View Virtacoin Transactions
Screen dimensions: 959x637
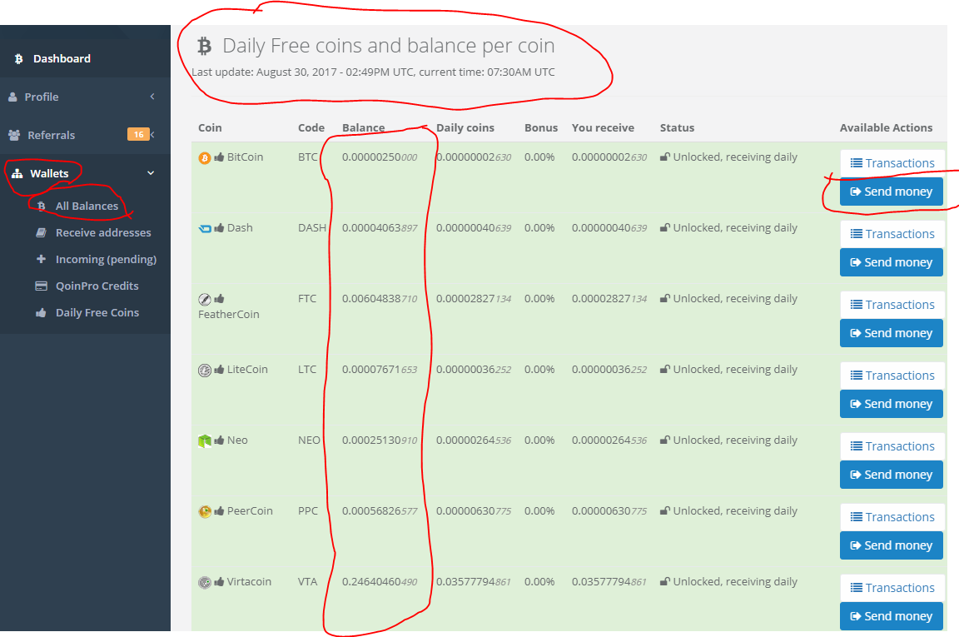(892, 588)
